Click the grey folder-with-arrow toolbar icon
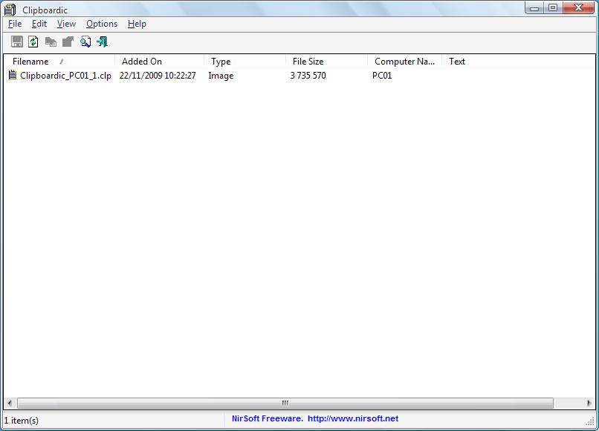 click(68, 42)
